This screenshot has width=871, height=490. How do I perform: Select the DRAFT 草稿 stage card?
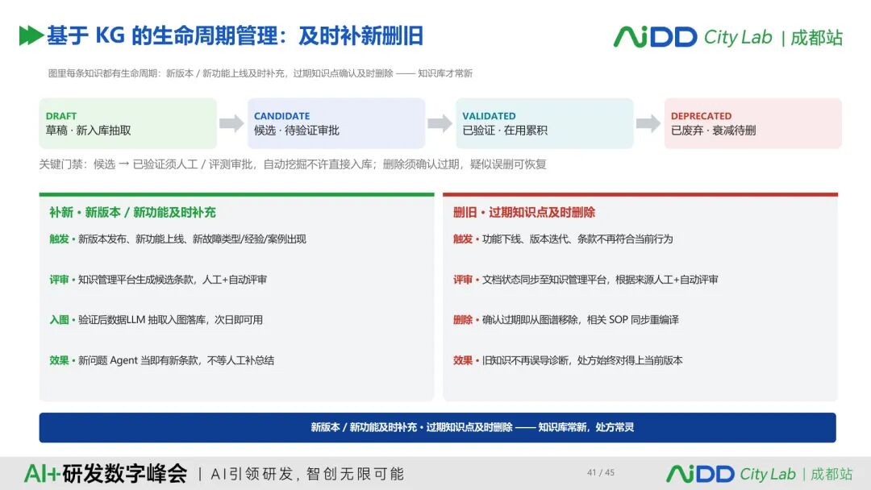pyautogui.click(x=127, y=123)
